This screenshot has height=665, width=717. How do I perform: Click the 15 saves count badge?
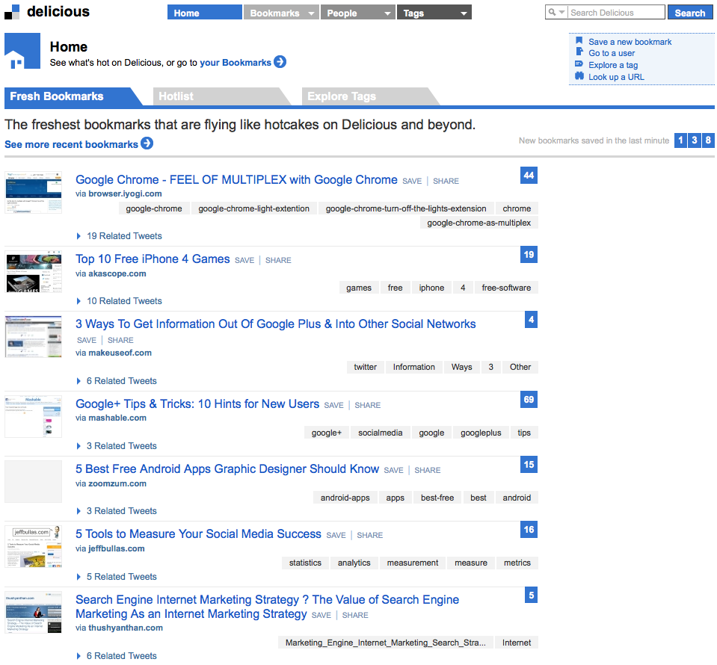(x=529, y=464)
